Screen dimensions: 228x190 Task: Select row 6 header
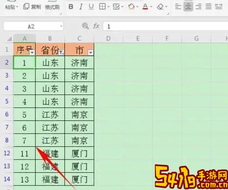pyautogui.click(x=7, y=114)
